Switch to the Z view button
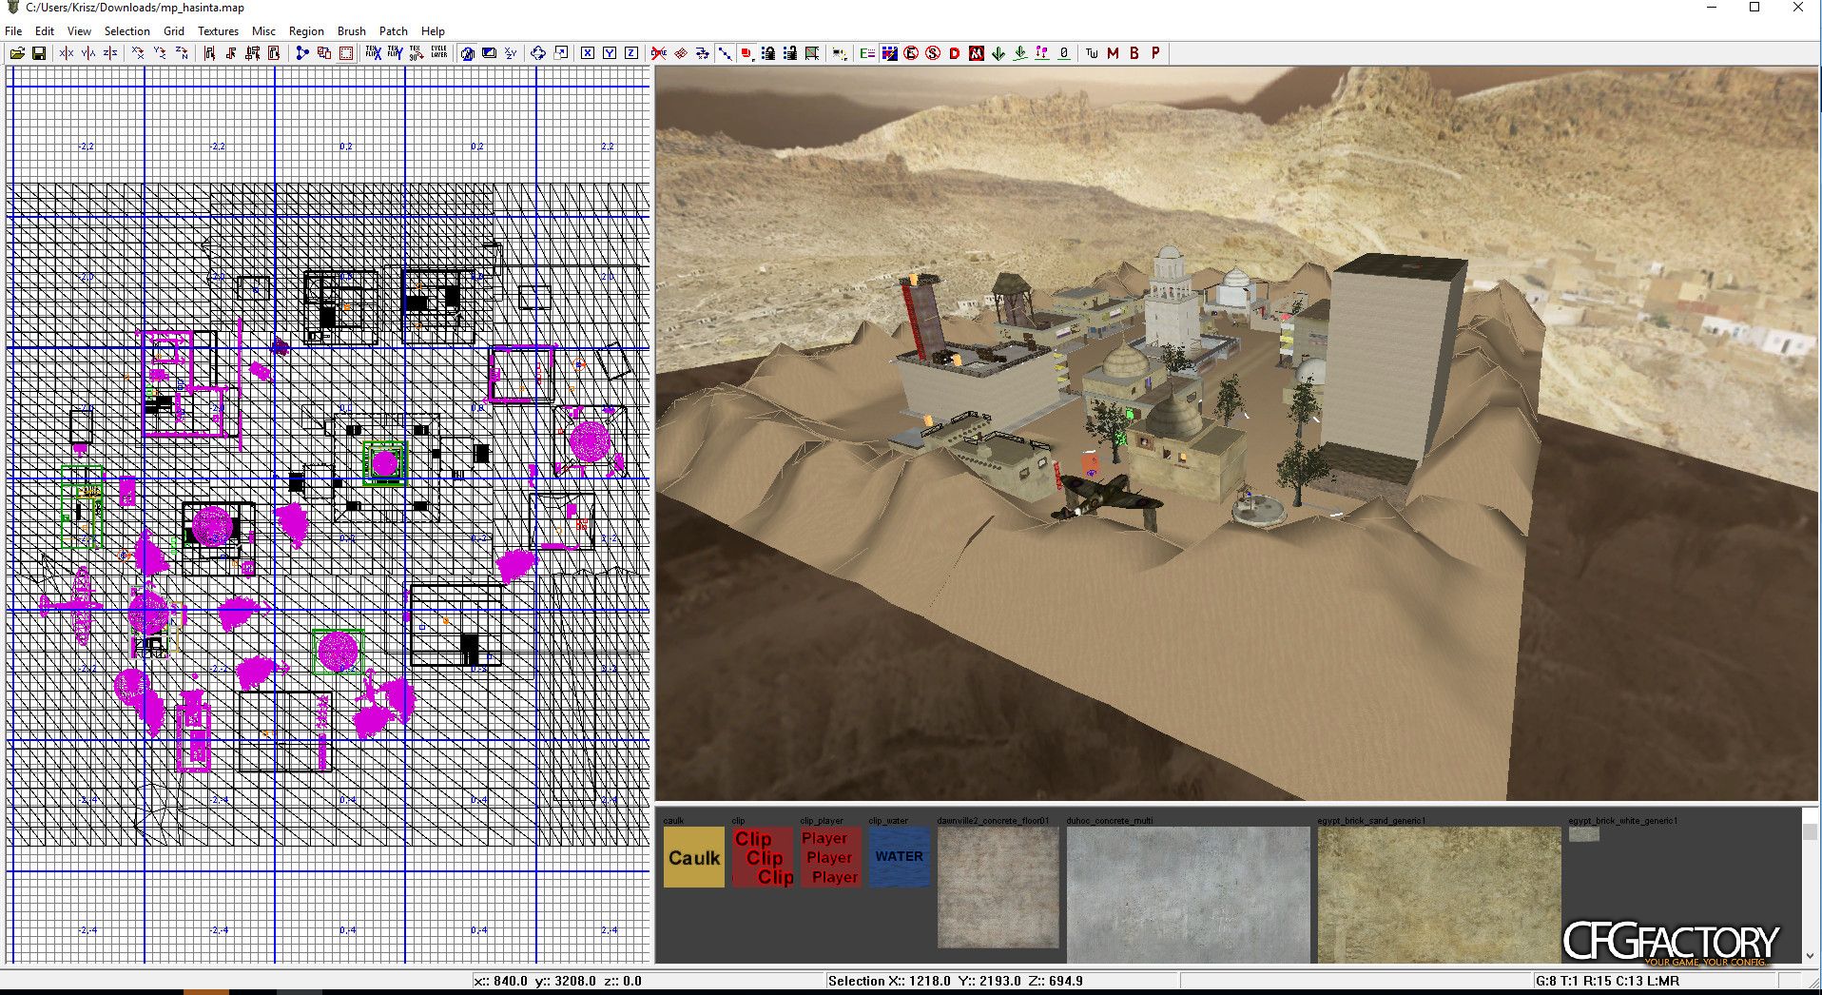Viewport: 1822px width, 995px height. 631,53
